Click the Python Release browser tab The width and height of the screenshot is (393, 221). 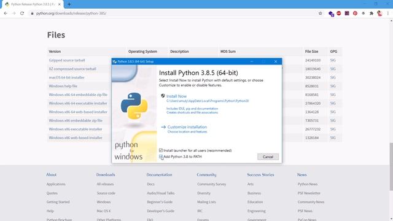pos(33,4)
